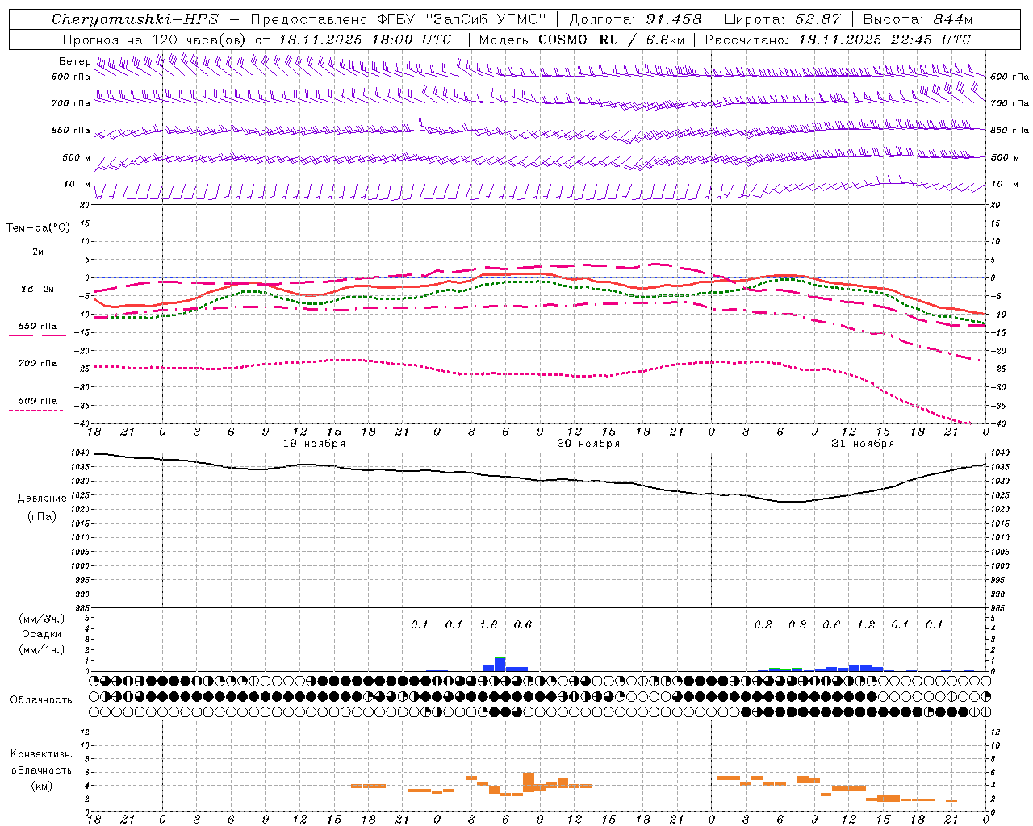Viewport: 1033px width, 826px height.
Task: Click the 'Облачность' cloud cover label
Action: tap(41, 699)
